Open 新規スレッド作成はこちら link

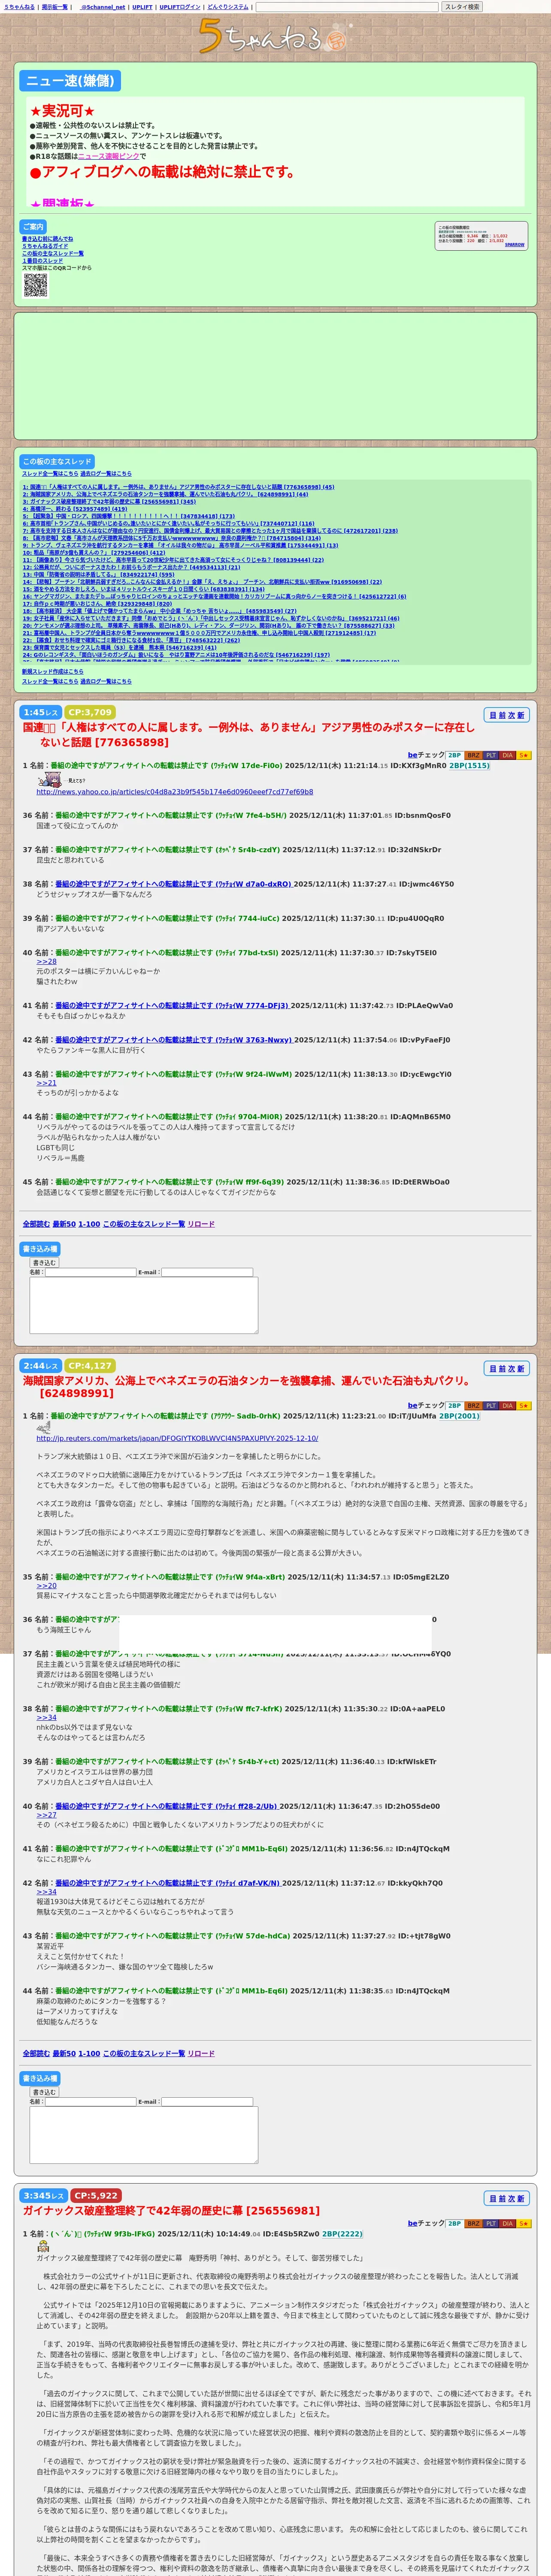53,672
